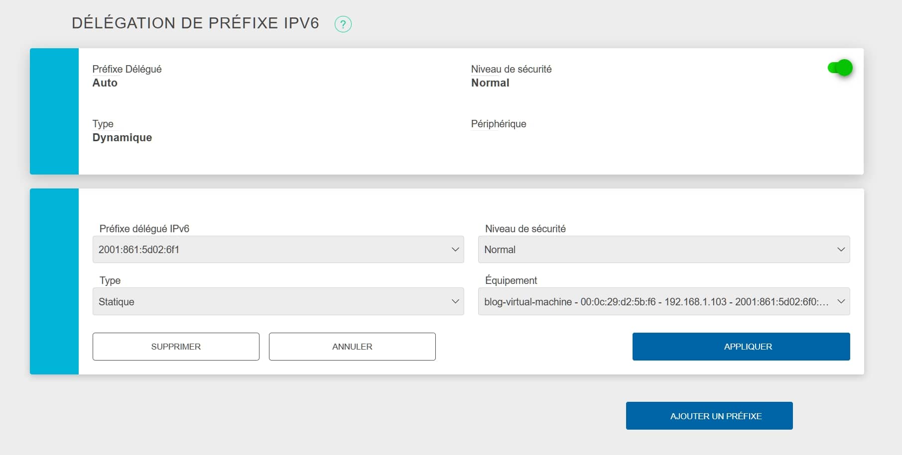Viewport: 902px width, 455px height.
Task: Click bold Normal security value in top card
Action: (x=490, y=83)
